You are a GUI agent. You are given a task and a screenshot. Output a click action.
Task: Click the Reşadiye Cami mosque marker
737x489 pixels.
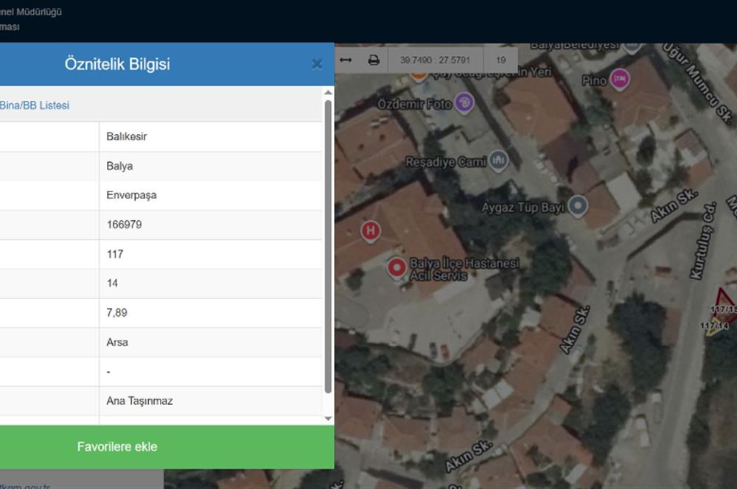click(x=499, y=160)
